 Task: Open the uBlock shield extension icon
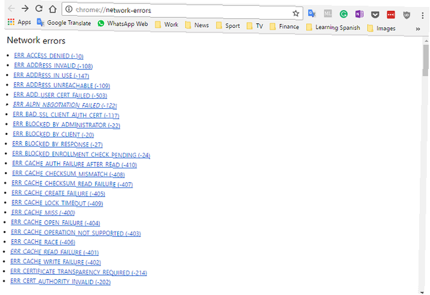(407, 15)
